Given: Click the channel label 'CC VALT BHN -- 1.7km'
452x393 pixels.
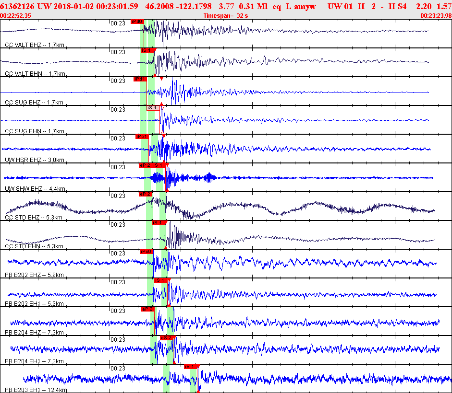Looking at the screenshot, I should click(x=35, y=74).
